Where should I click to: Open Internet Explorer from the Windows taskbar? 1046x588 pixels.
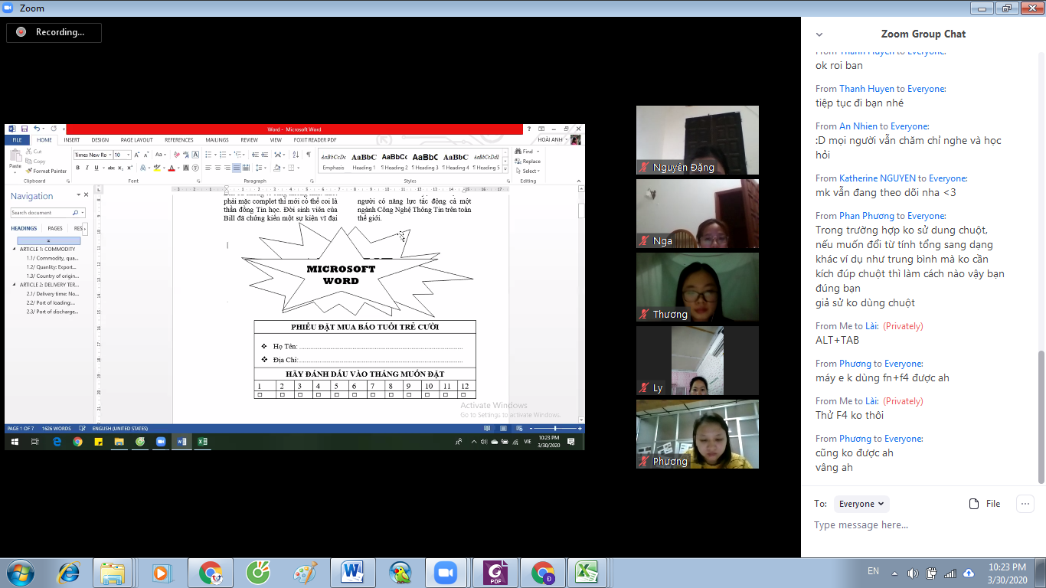coord(69,572)
